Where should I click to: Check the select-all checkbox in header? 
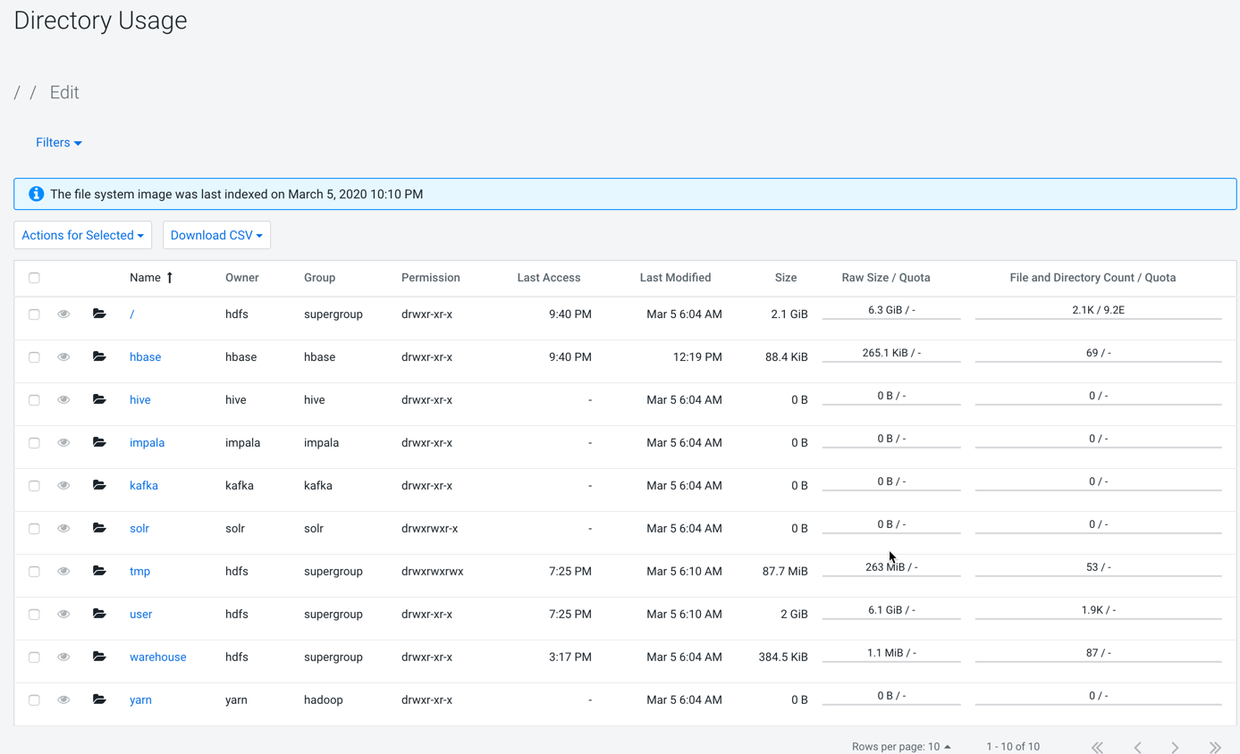34,278
